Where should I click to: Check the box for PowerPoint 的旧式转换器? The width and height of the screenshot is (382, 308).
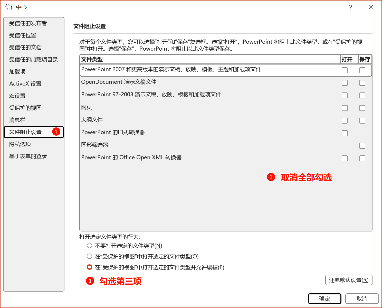point(345,133)
